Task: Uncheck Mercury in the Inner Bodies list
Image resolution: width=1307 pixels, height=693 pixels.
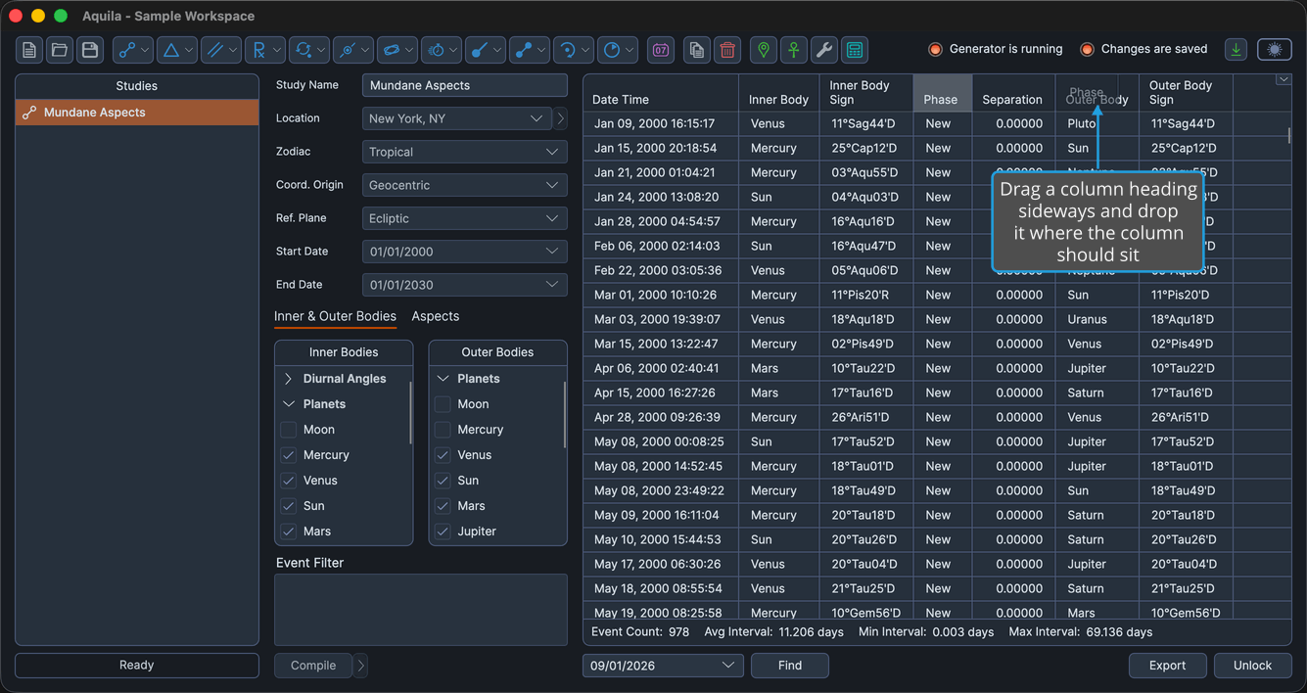Action: (288, 455)
